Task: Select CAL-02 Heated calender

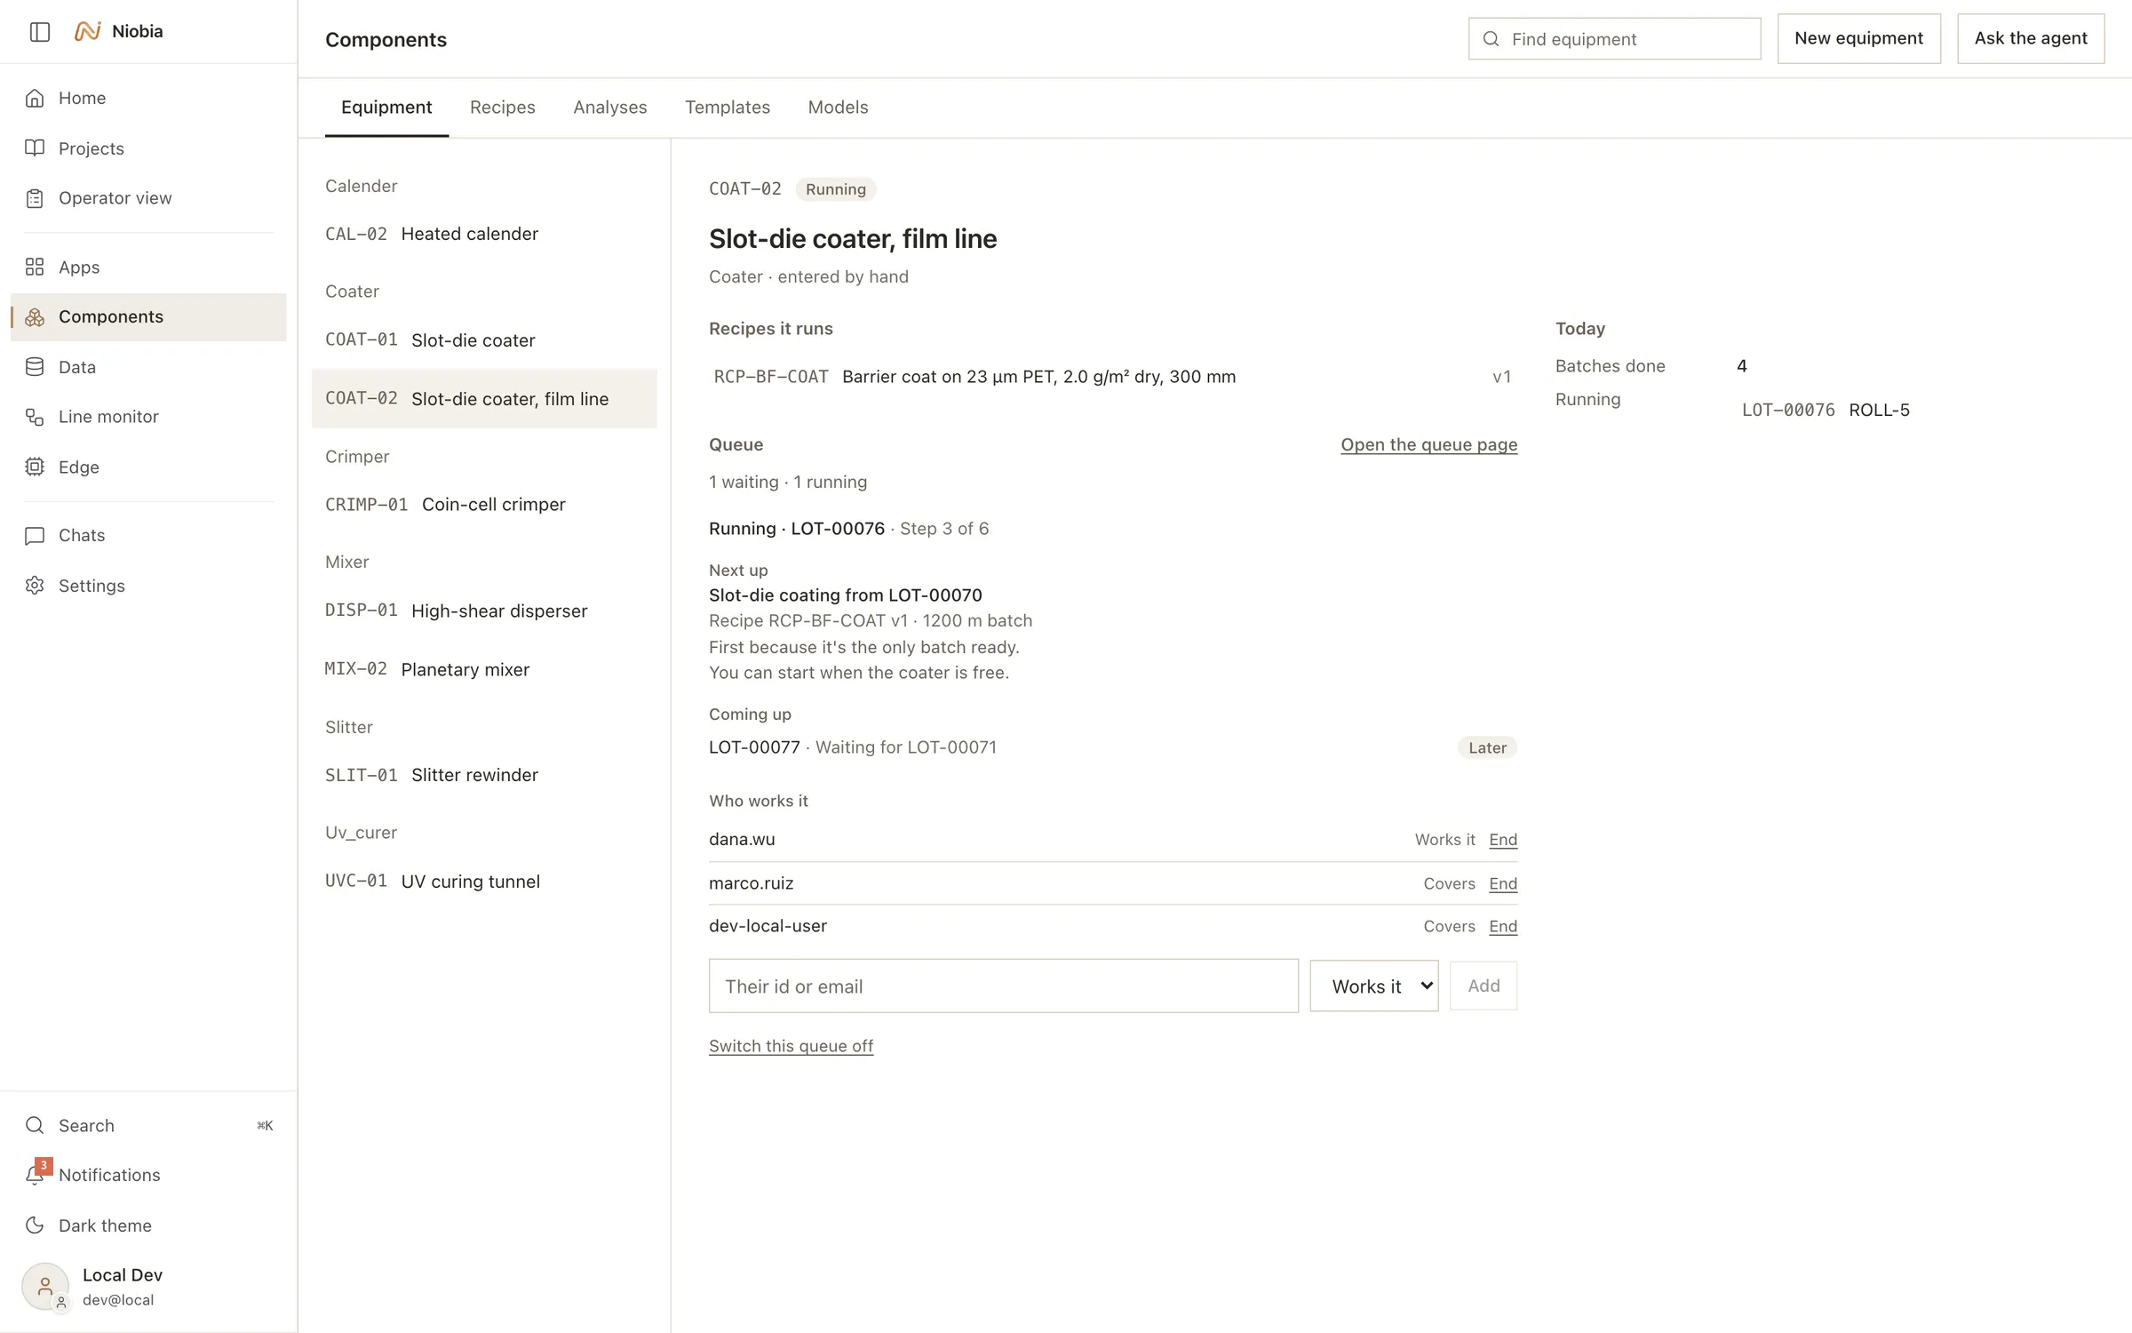Action: point(484,234)
